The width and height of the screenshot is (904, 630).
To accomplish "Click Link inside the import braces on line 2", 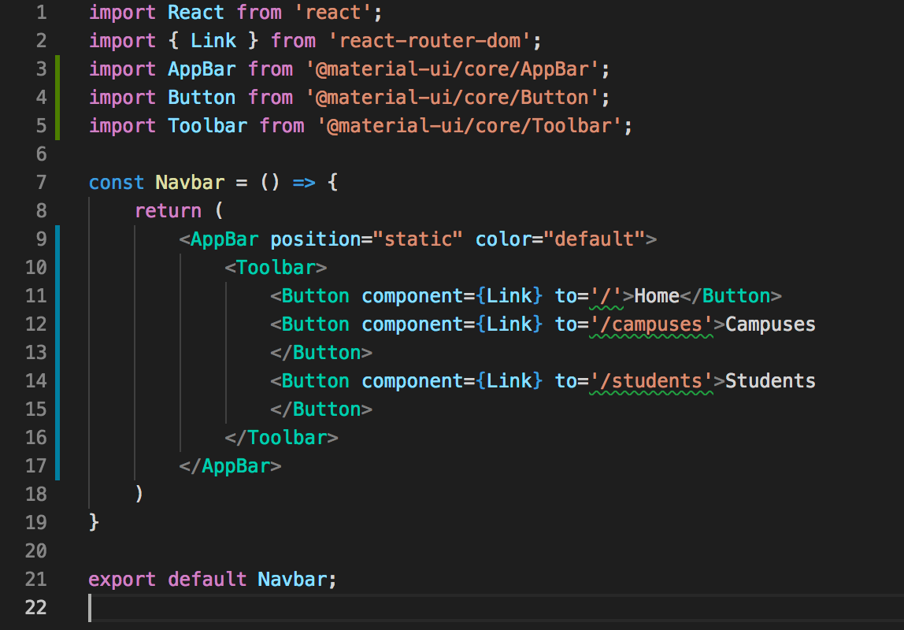I will coord(213,41).
